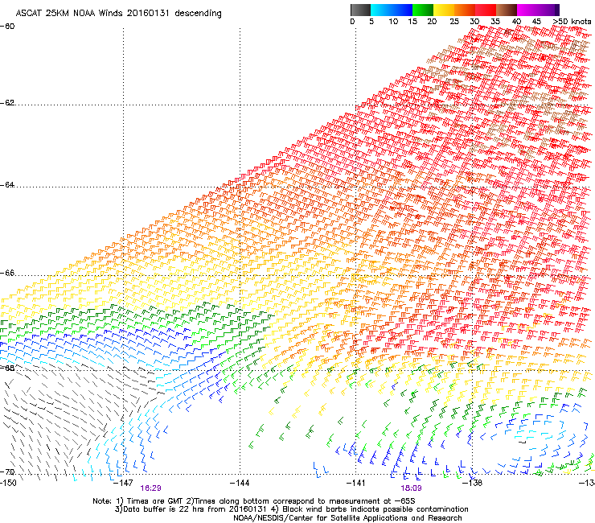The image size is (595, 523).
Task: Click the ASCAT 25KM NOAA Winds title
Action: (118, 13)
